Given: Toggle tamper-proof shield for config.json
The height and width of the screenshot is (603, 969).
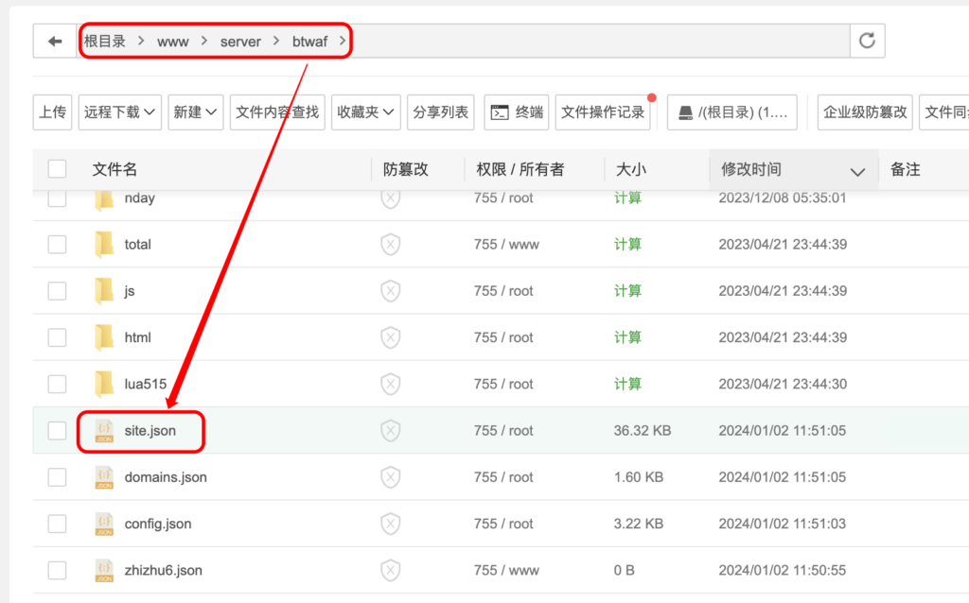Looking at the screenshot, I should click(391, 524).
